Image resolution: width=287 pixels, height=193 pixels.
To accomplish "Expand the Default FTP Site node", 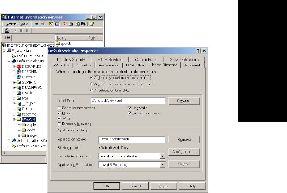I will click(x=9, y=56).
